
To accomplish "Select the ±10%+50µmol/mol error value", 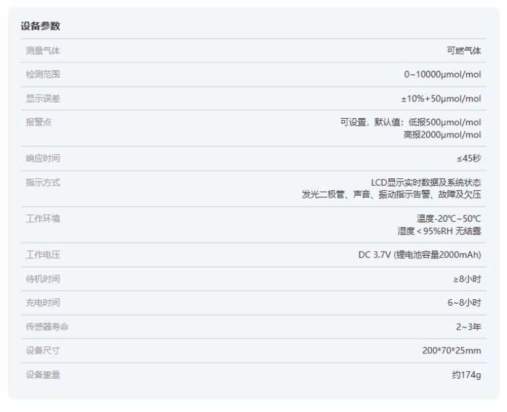I will point(440,99).
